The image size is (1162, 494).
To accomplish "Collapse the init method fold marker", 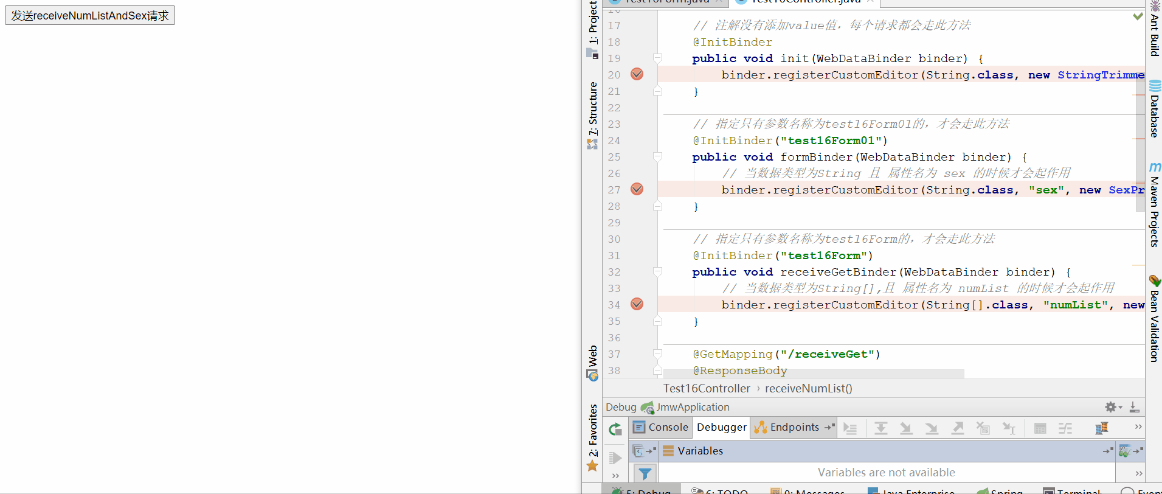I will [x=657, y=58].
